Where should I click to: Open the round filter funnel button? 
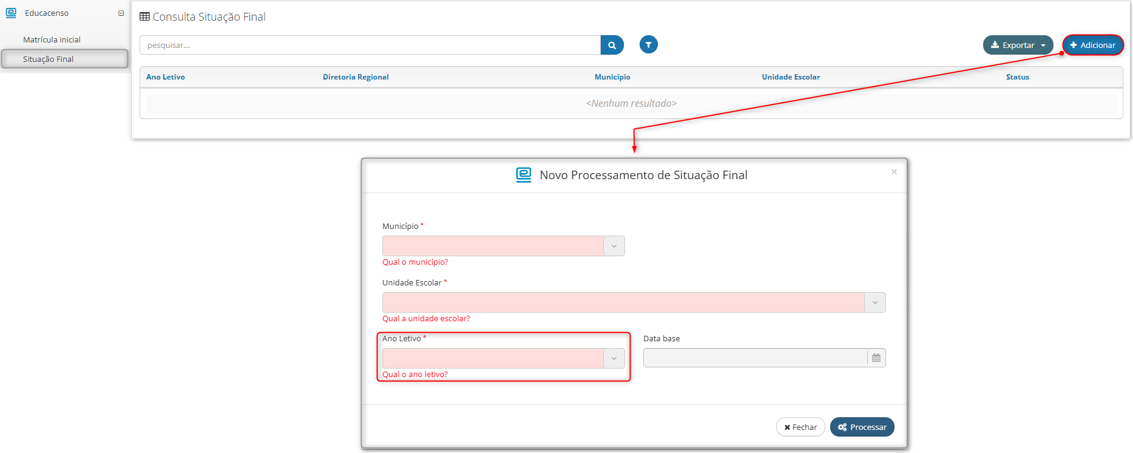[649, 44]
